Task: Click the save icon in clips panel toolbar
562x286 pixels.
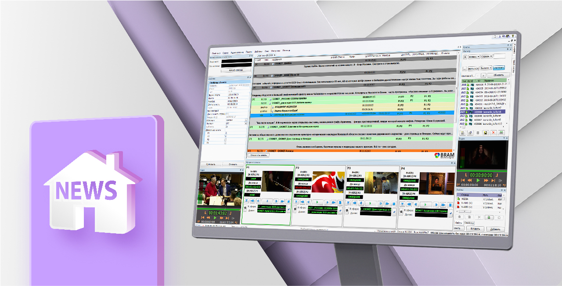Action: pyautogui.click(x=485, y=132)
